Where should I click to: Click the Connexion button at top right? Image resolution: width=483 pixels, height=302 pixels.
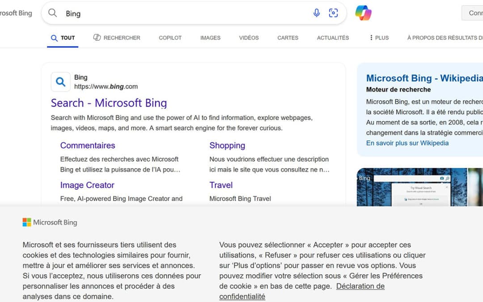(x=472, y=13)
